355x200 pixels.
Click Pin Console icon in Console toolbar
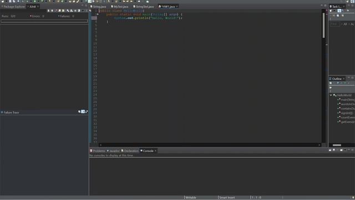tap(330, 150)
